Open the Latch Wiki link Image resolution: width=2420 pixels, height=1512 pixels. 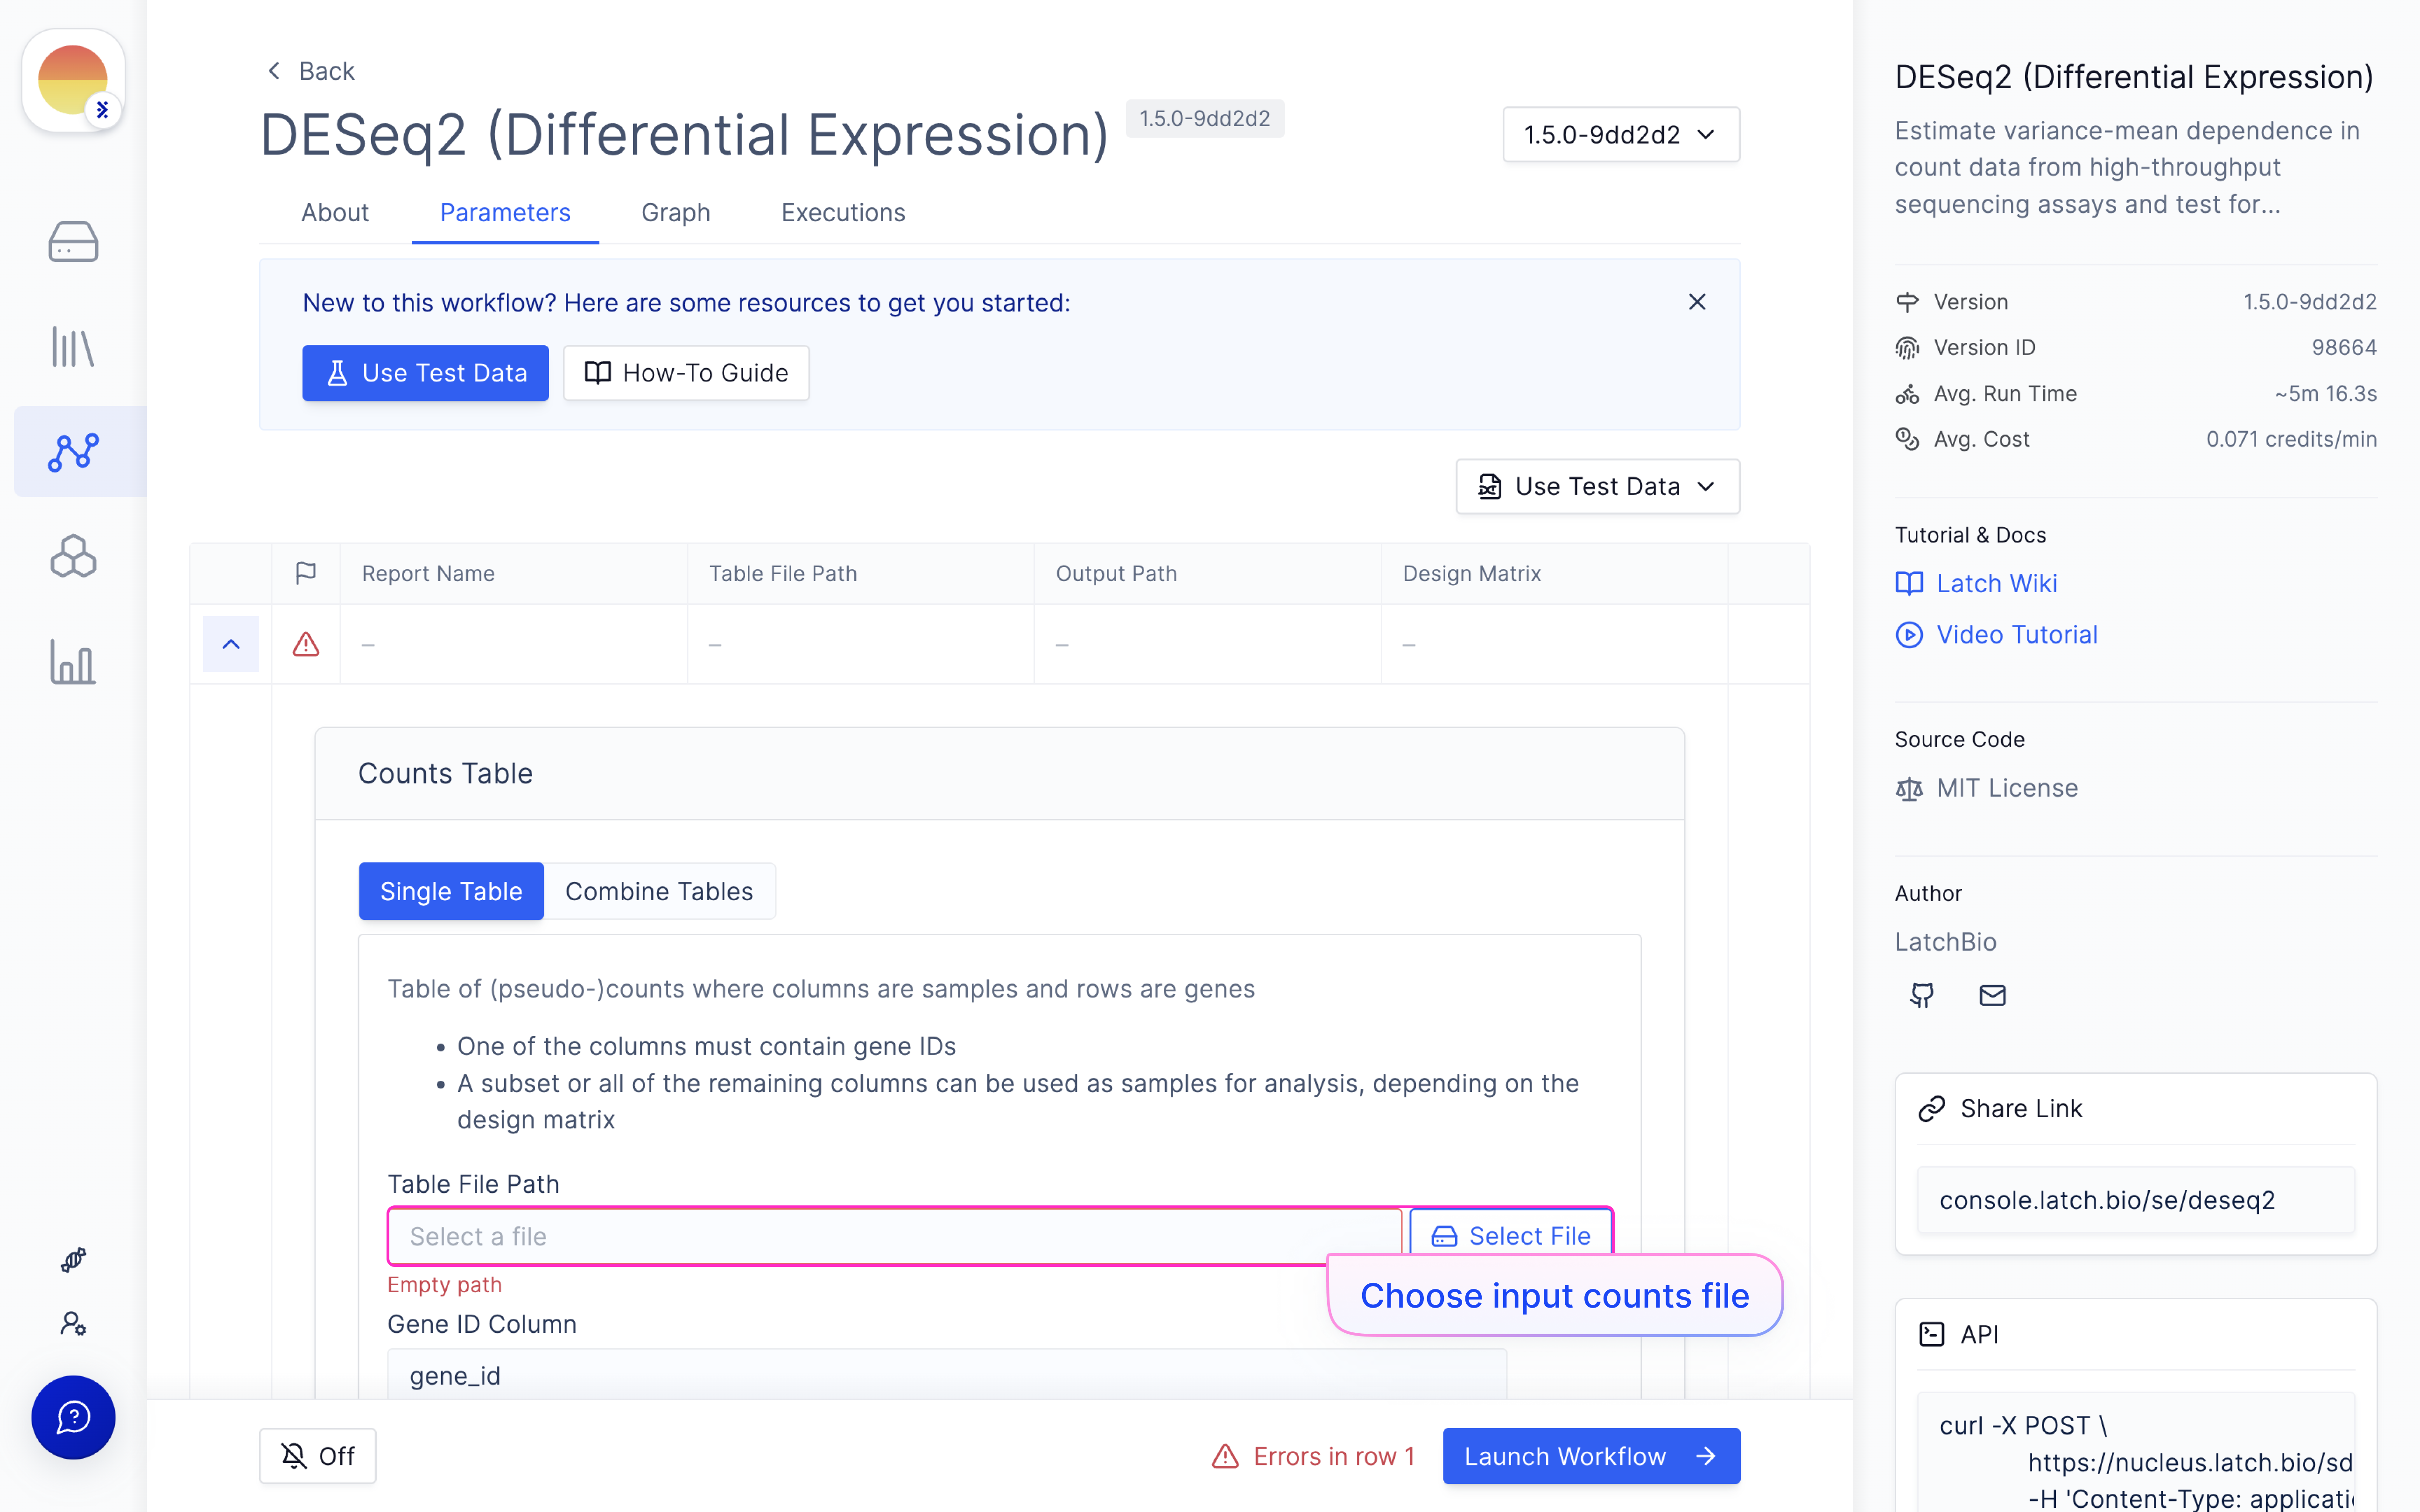[1996, 584]
